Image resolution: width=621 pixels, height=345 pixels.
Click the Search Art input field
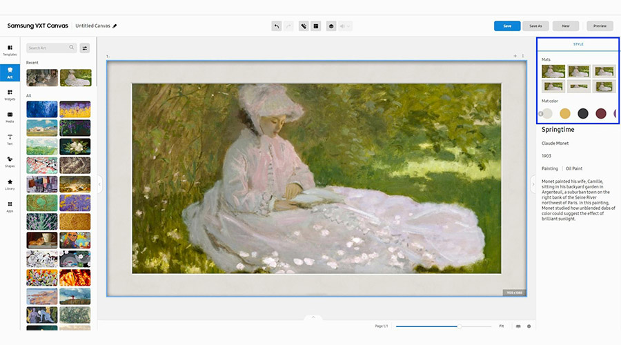click(52, 48)
